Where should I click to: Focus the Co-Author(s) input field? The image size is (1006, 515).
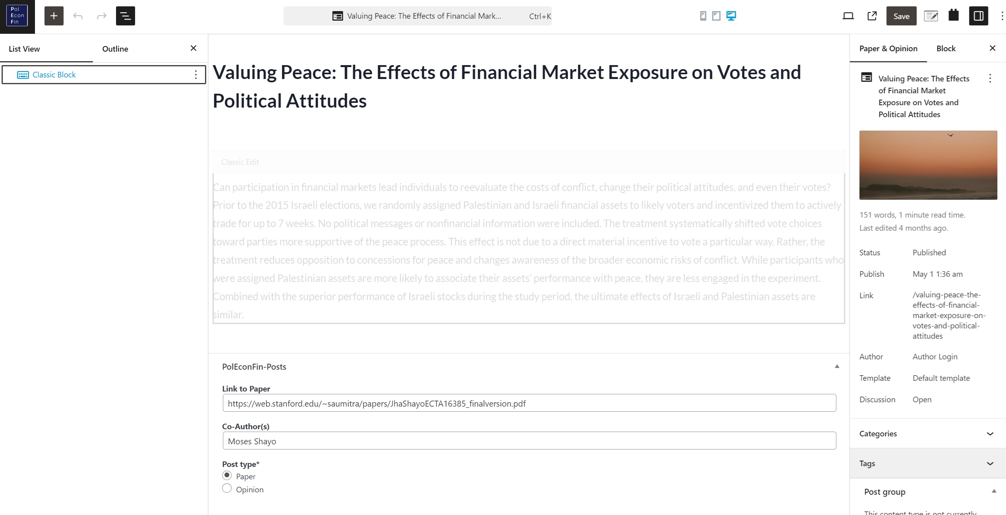(x=529, y=441)
